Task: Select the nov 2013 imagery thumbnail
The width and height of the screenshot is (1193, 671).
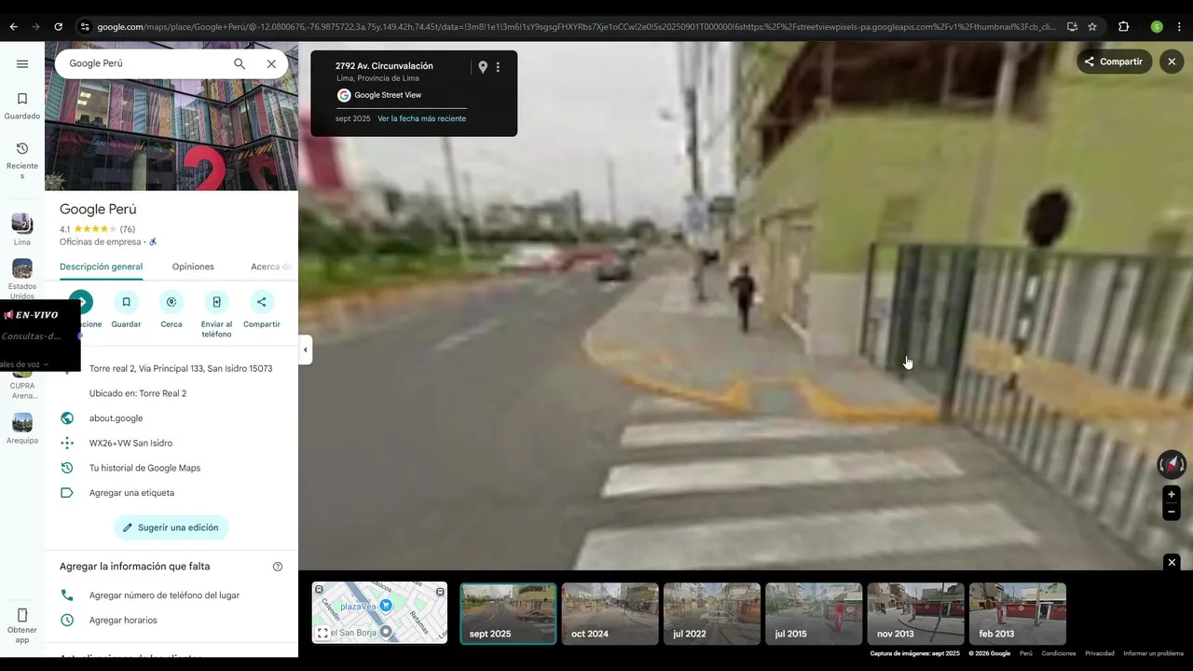Action: (x=915, y=613)
